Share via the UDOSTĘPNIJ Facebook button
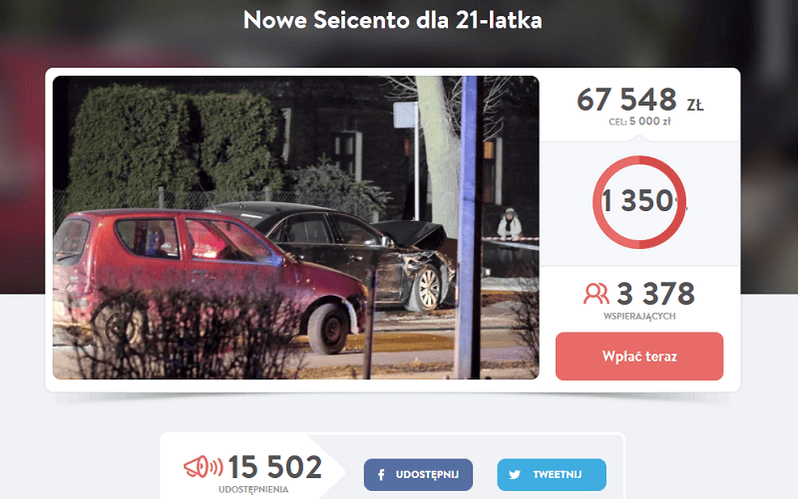Viewport: 798px width, 499px height. (x=418, y=475)
